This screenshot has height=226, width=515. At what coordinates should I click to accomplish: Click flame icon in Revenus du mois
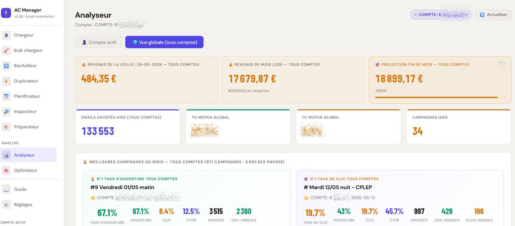(x=230, y=65)
